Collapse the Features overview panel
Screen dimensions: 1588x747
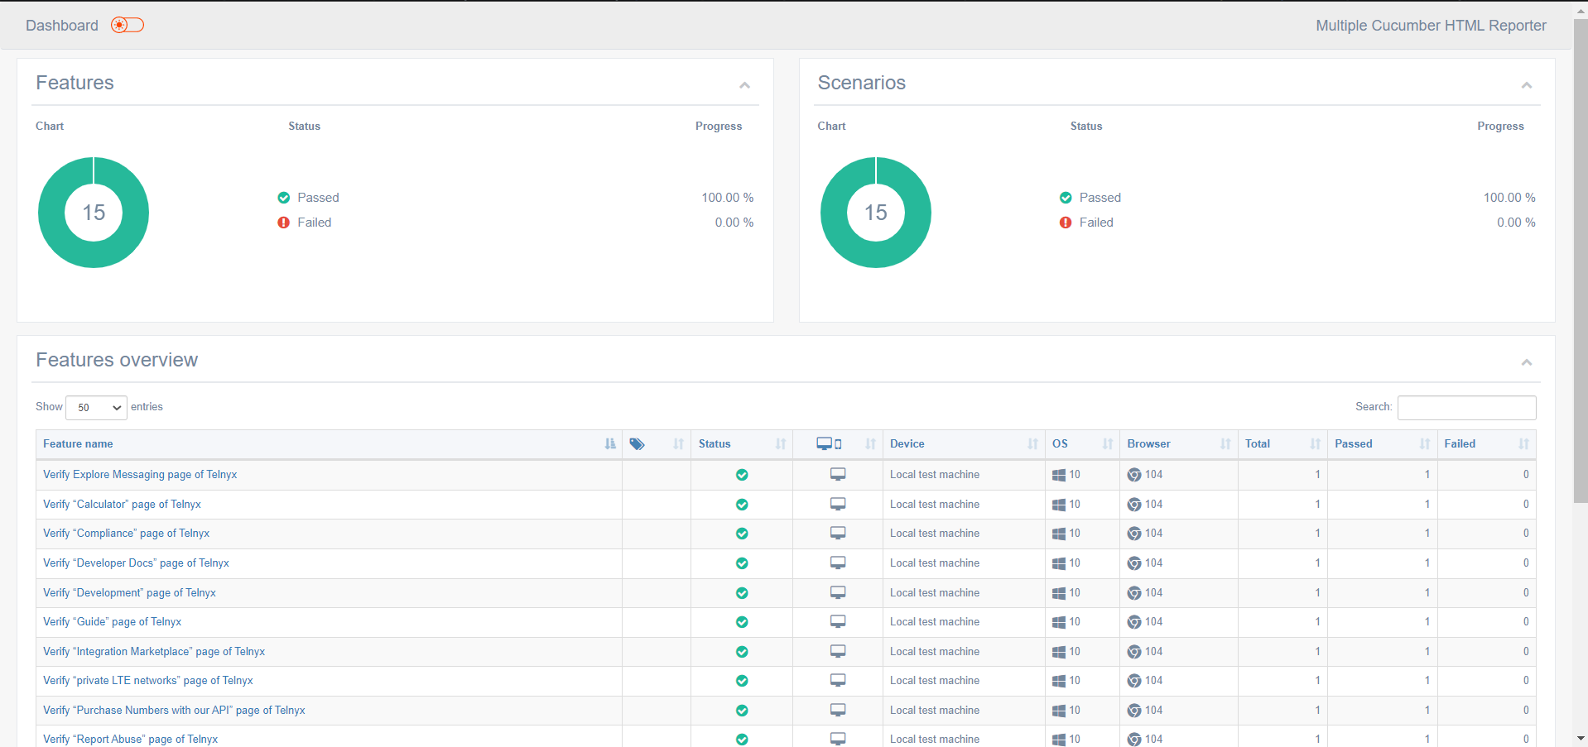click(1526, 362)
